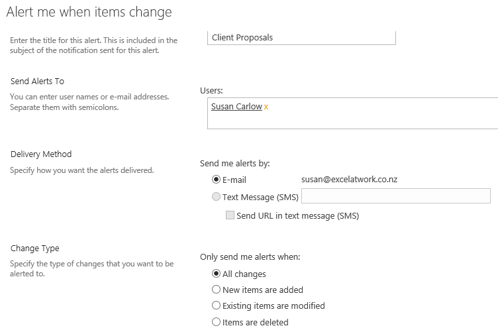Enable Send URL in text message checkbox
The height and width of the screenshot is (334, 498).
pyautogui.click(x=230, y=215)
